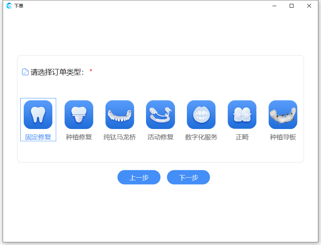Select the 正畸 orthodontics braces icon
Image resolution: width=321 pixels, height=245 pixels.
[242, 114]
